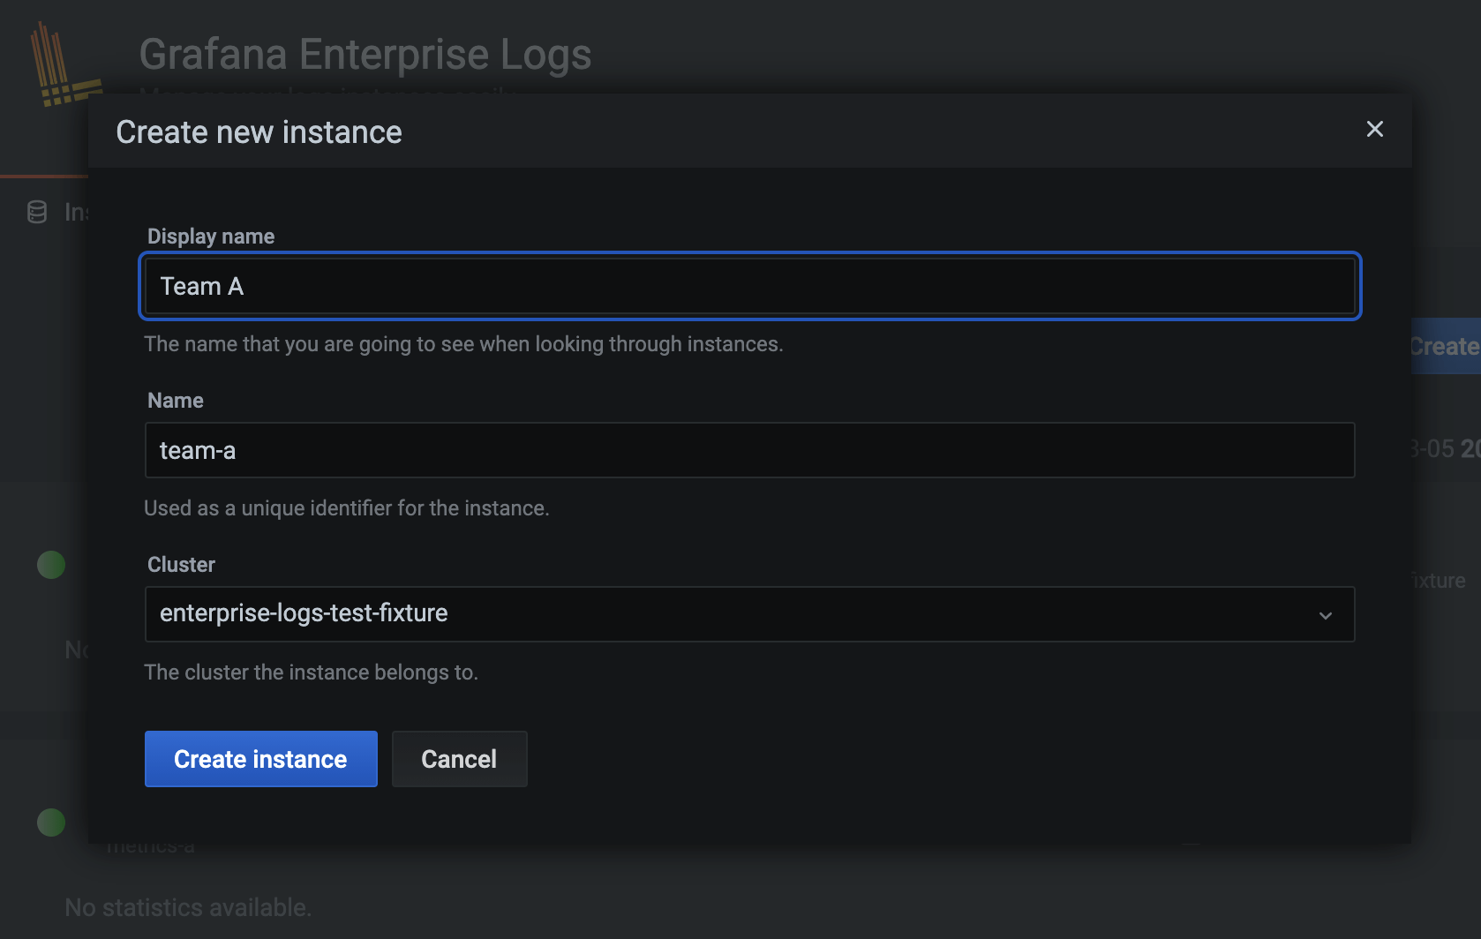Click the upper green status circle

[x=51, y=565]
